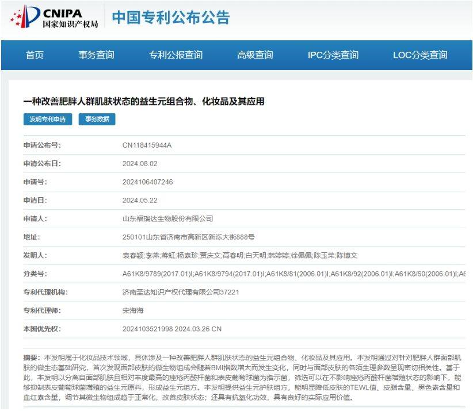This screenshot has width=473, height=411.
Task: Click the 国家知识产权局 logo text
Action: 70,24
